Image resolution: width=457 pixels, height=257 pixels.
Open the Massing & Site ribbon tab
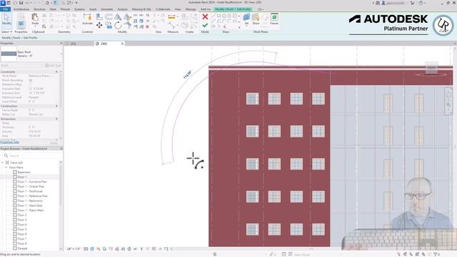[141, 9]
